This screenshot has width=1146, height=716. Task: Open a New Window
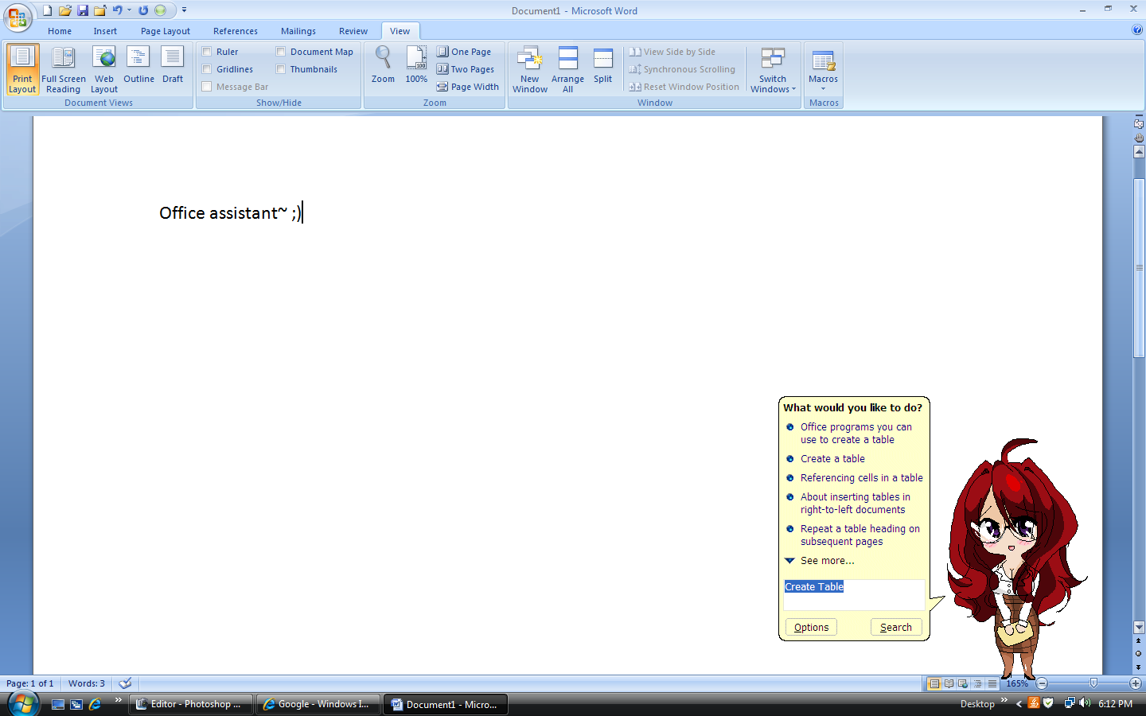click(530, 70)
